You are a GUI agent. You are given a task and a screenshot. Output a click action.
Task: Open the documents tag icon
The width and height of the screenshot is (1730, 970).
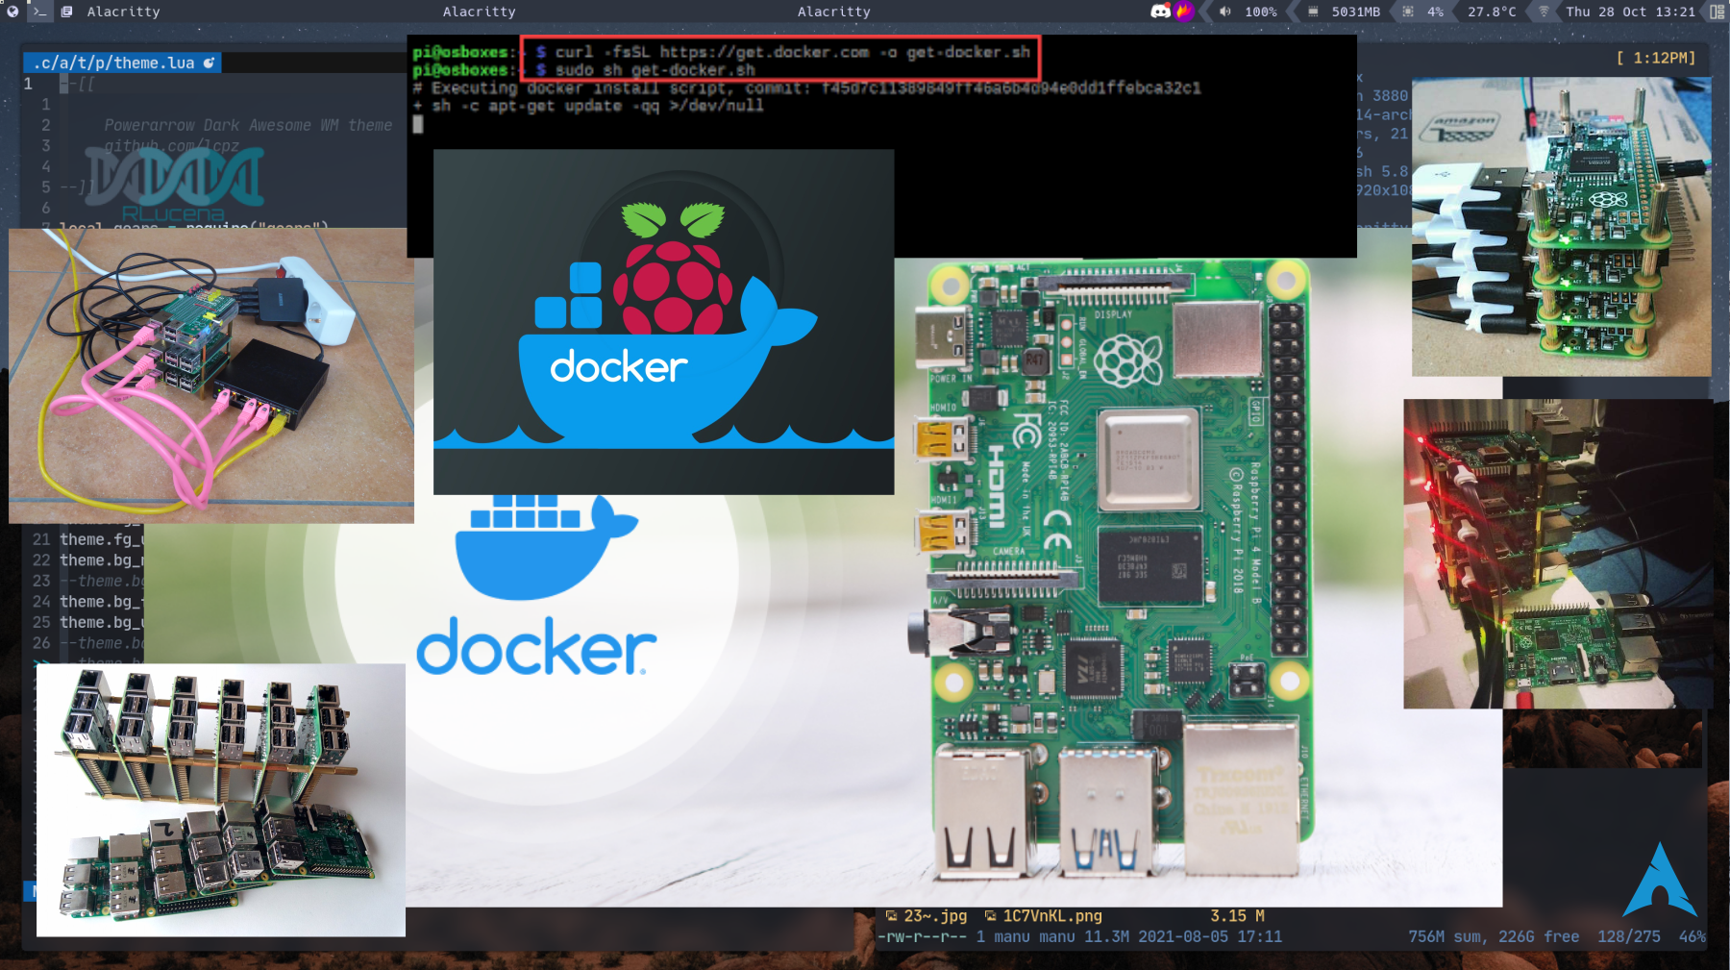(66, 12)
